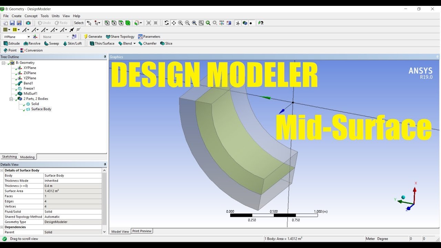
Task: Toggle Display Model cube icon
Action: pos(245,23)
